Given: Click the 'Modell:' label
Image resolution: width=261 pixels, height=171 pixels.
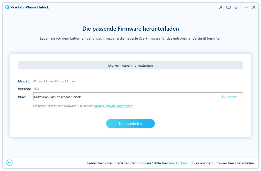Looking at the screenshot, I should (x=24, y=81).
